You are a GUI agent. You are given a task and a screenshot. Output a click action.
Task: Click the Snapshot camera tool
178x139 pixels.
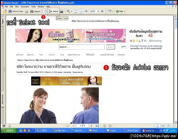61,11
